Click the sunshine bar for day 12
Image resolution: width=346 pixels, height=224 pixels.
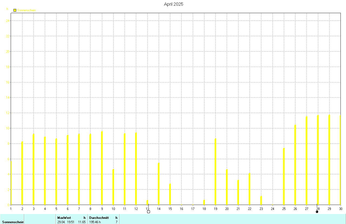click(136, 169)
